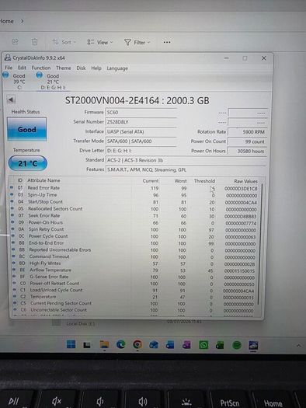306x408 pixels.
Task: Open WhatsApp from the taskbar
Action: [203, 345]
